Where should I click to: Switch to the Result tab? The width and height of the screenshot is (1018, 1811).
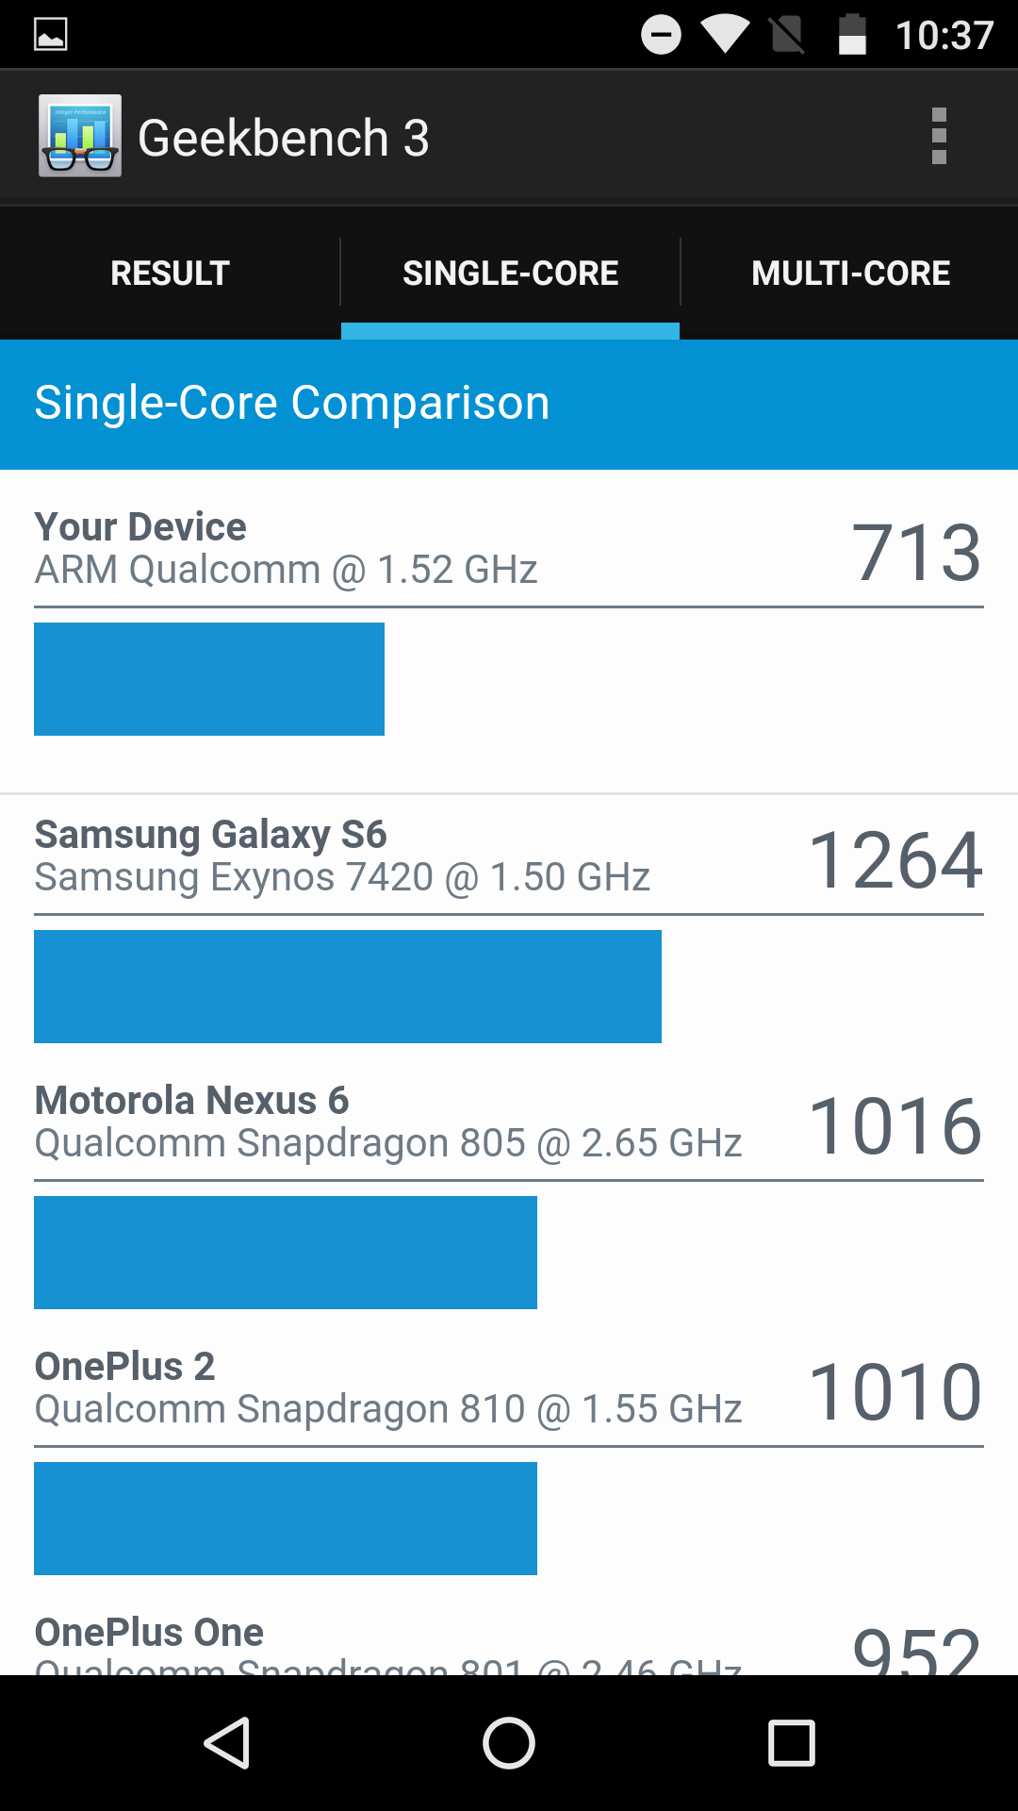point(170,273)
